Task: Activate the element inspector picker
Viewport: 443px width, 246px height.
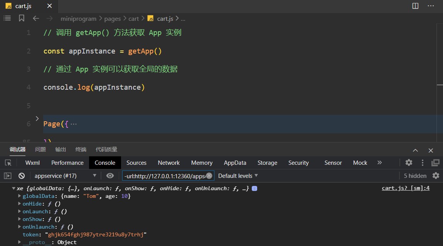Action: (x=8, y=163)
